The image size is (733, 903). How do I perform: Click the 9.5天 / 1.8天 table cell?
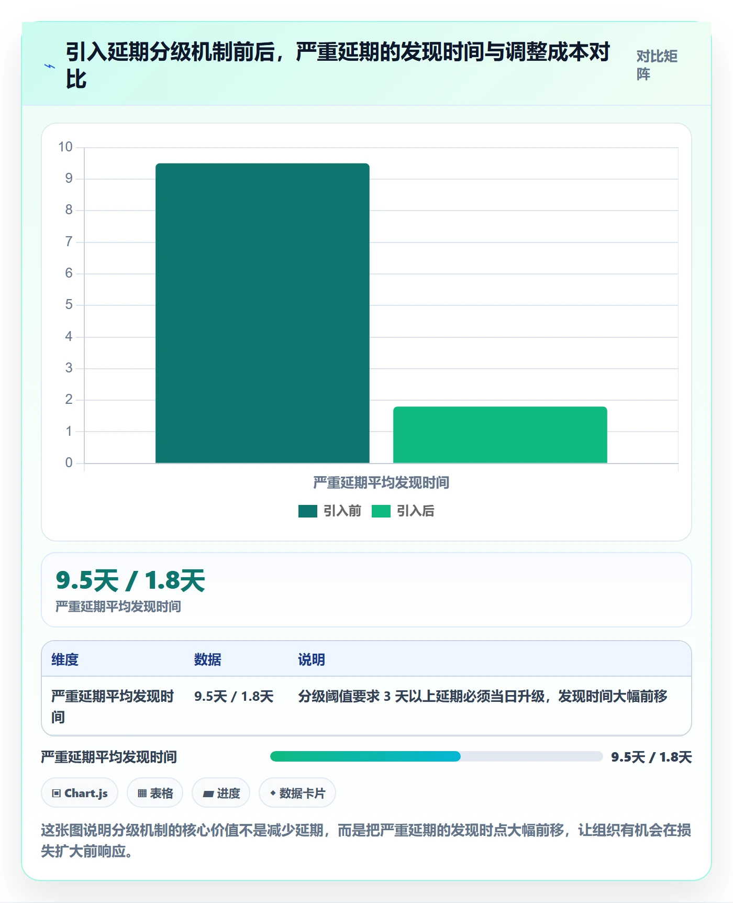pyautogui.click(x=234, y=696)
